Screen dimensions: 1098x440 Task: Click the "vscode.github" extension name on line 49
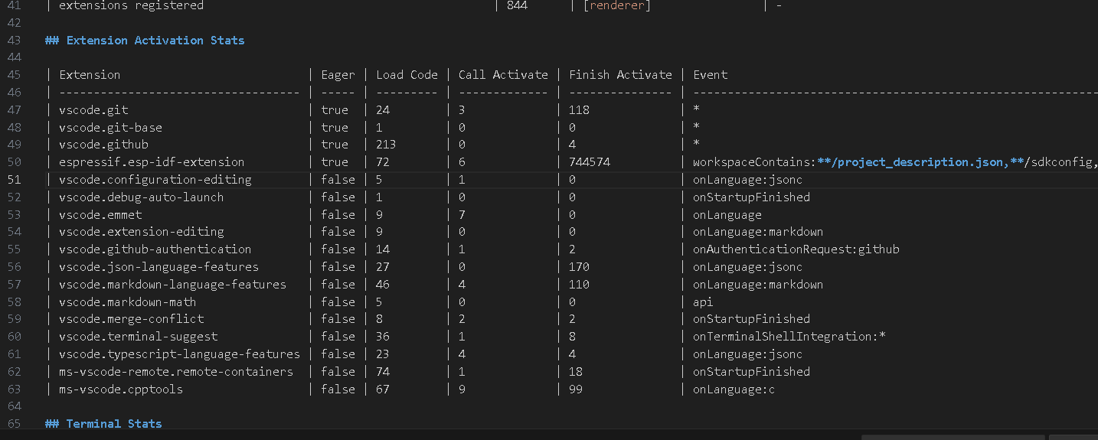[x=103, y=144]
